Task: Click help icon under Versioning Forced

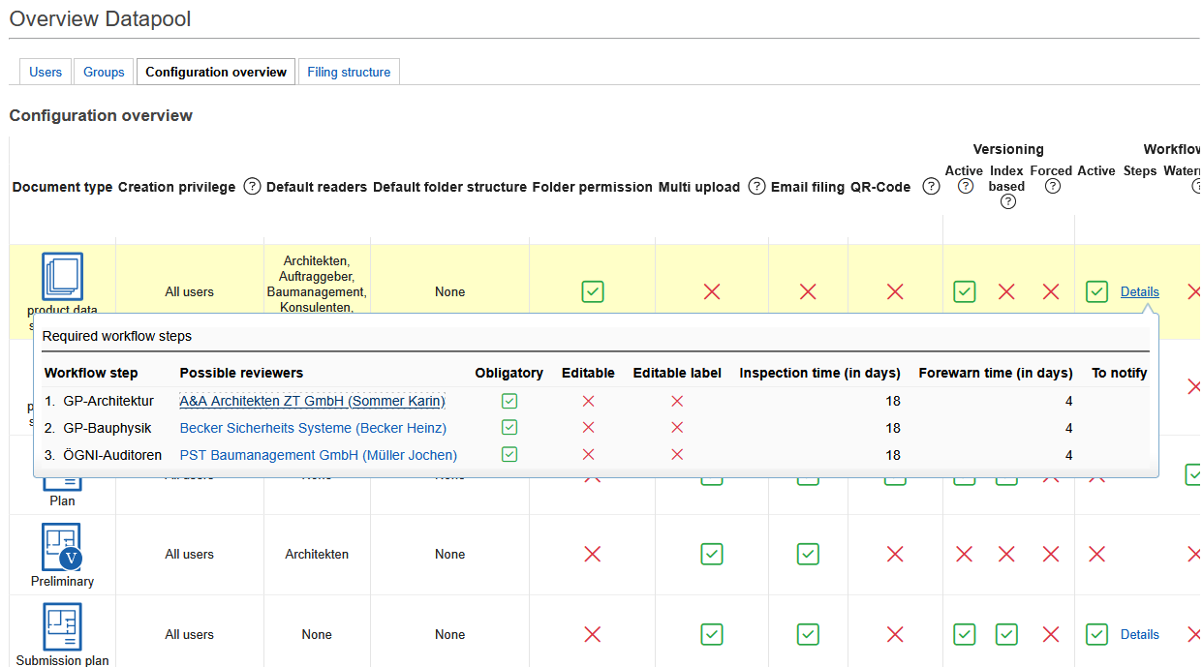Action: (x=1052, y=187)
